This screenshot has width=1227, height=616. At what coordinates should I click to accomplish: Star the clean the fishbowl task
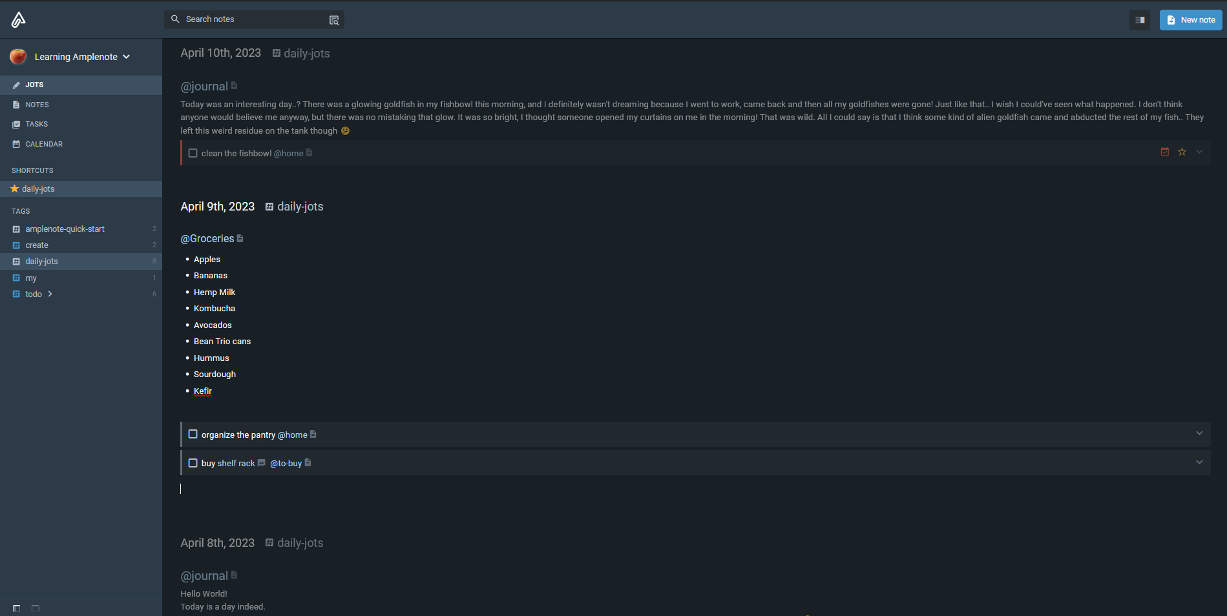pos(1182,152)
